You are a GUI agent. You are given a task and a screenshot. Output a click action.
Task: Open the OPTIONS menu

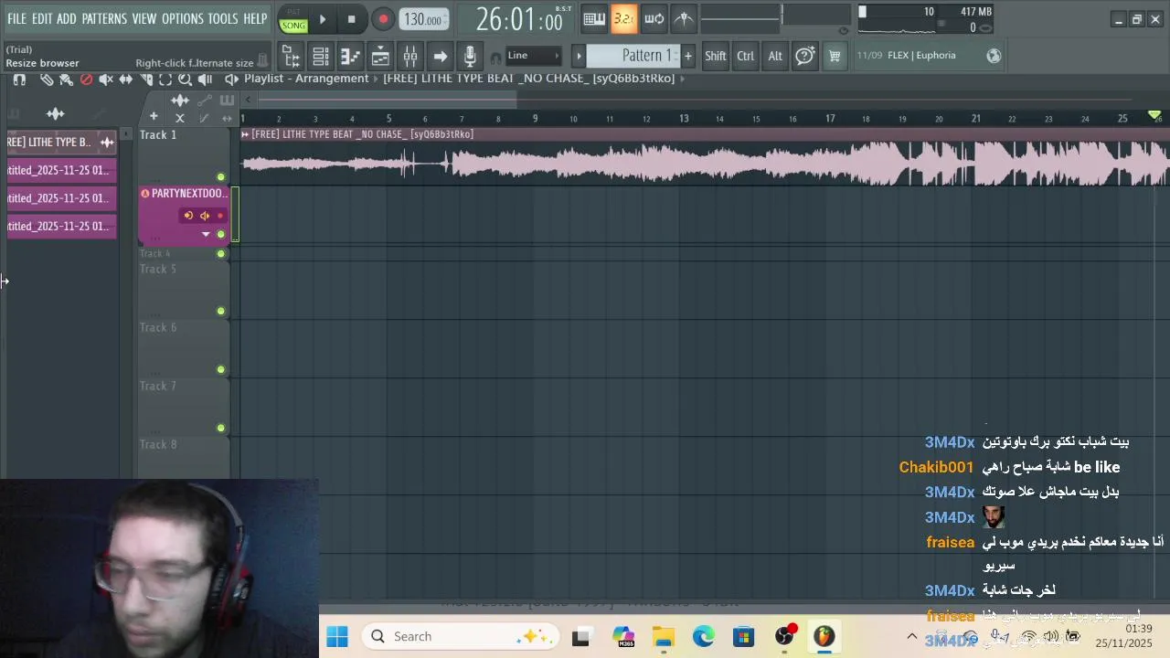(x=183, y=18)
